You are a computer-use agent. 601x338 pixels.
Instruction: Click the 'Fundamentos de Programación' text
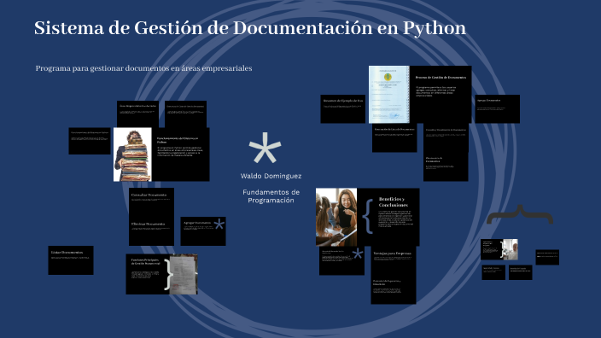[x=271, y=195]
